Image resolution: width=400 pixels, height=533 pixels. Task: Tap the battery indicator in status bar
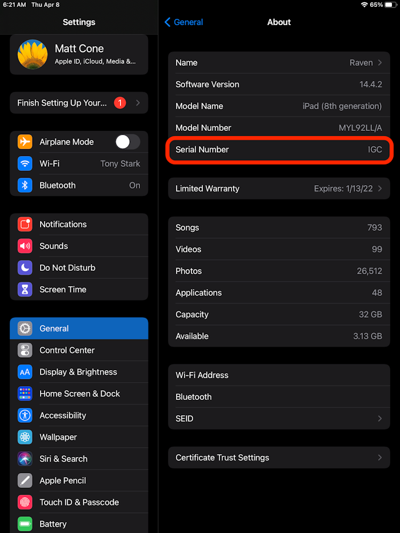coord(390,5)
